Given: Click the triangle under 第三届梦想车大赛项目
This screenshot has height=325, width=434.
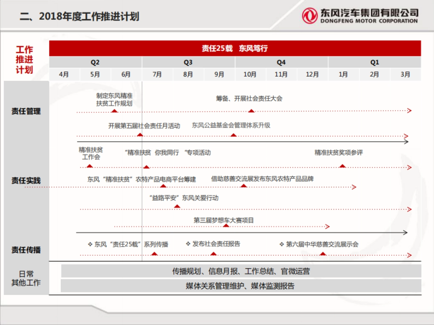Looking at the screenshot, I should tap(227, 225).
